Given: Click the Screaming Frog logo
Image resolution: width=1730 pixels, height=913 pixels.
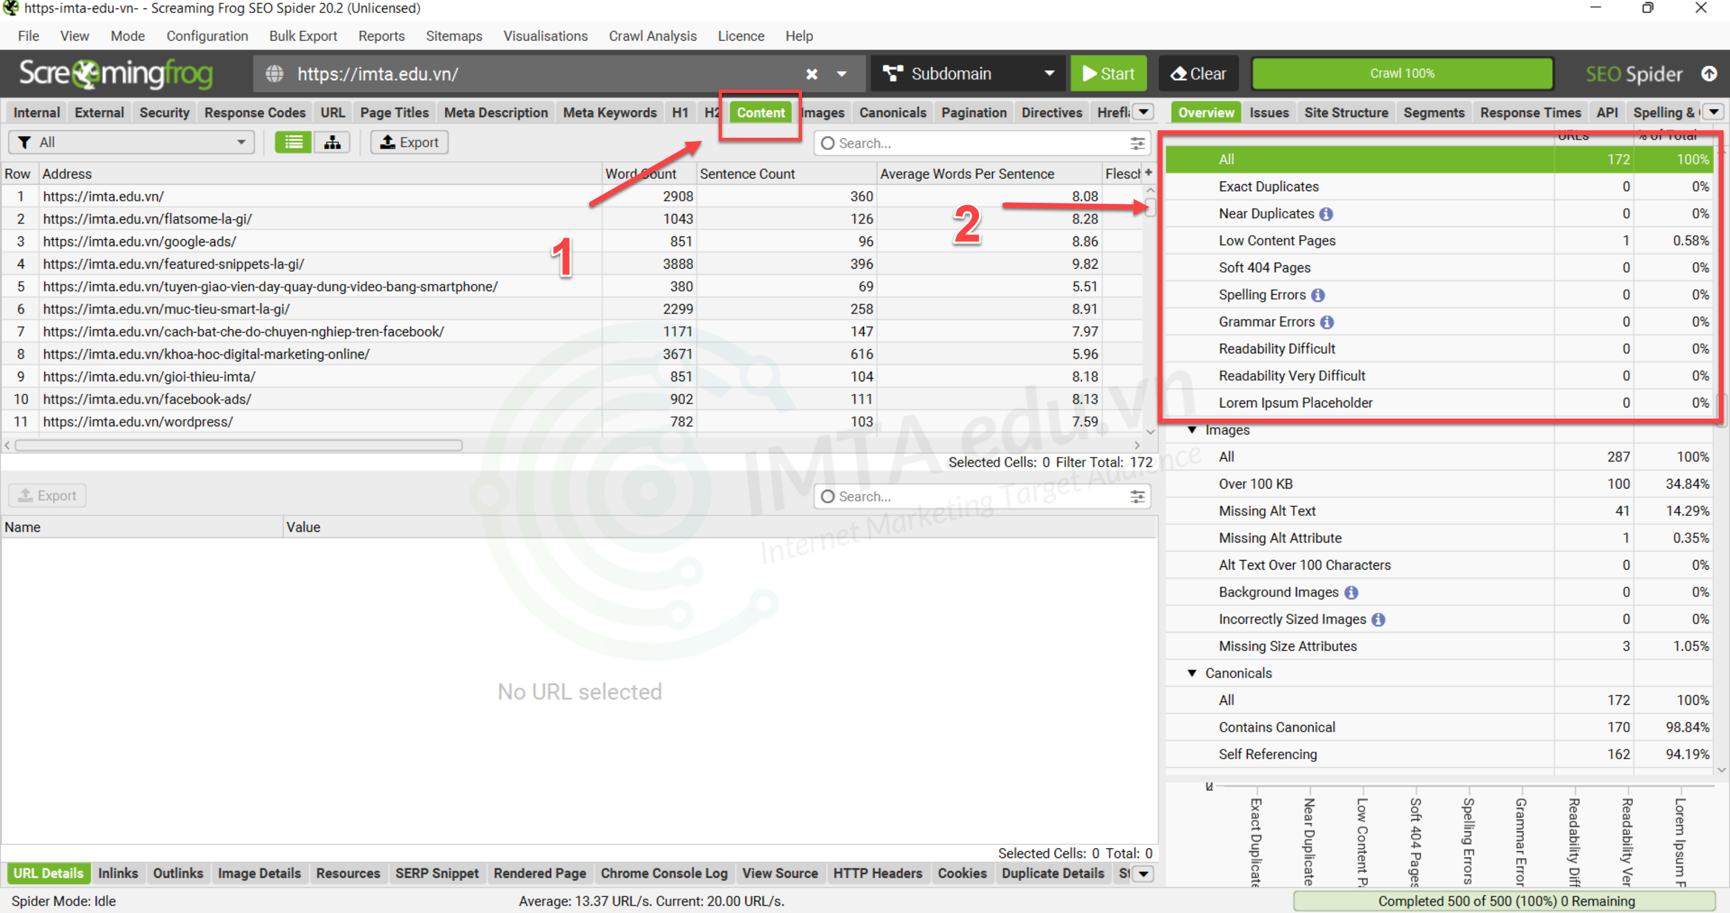Looking at the screenshot, I should [115, 73].
